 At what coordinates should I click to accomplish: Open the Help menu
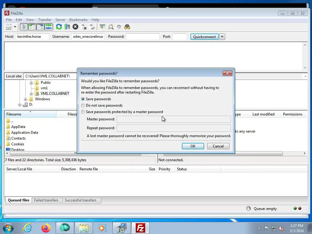pos(95,20)
